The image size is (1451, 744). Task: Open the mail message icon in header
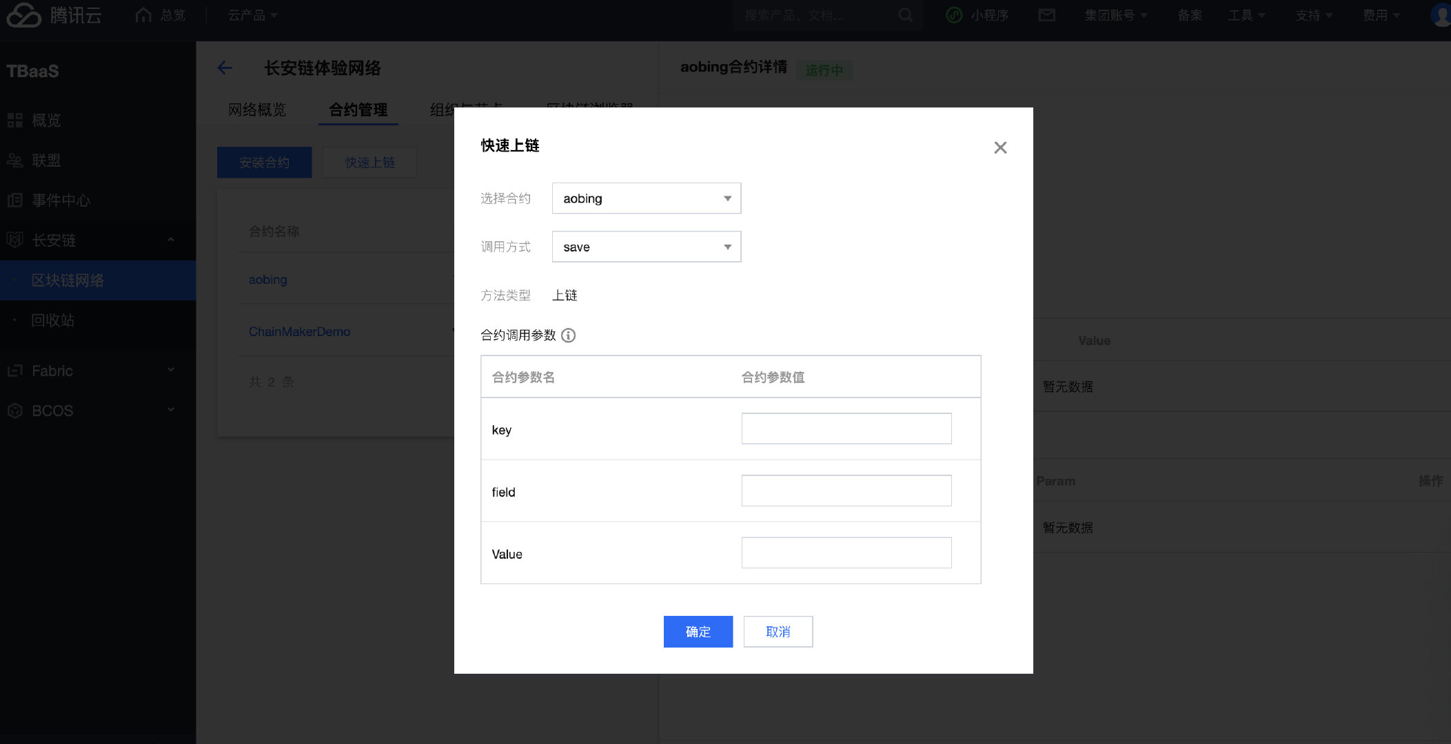(x=1046, y=15)
